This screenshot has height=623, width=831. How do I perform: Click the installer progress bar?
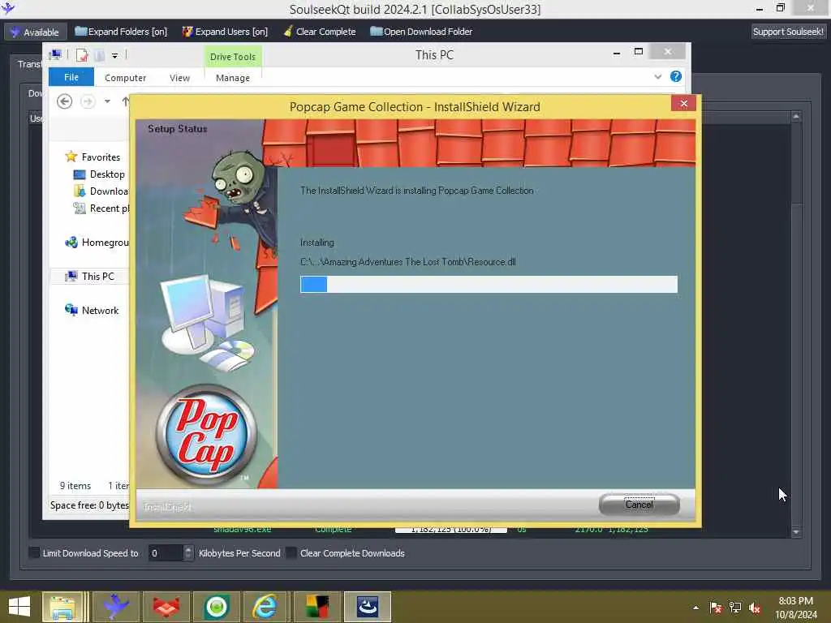click(x=489, y=284)
